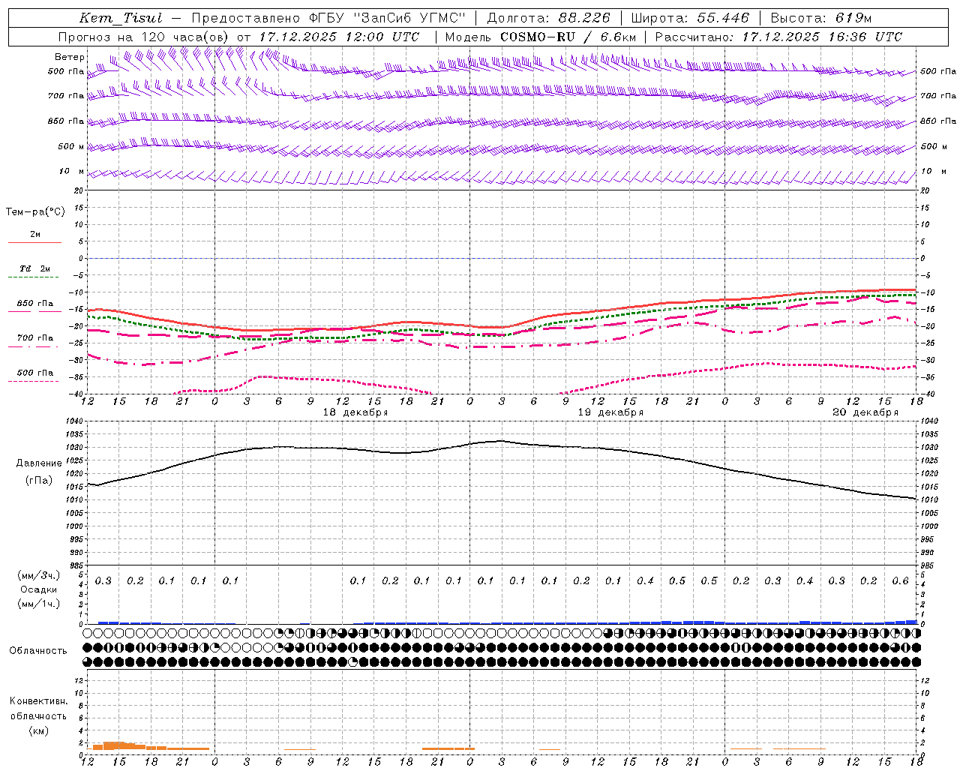Click the 500 м wind level label, left side

[71, 147]
